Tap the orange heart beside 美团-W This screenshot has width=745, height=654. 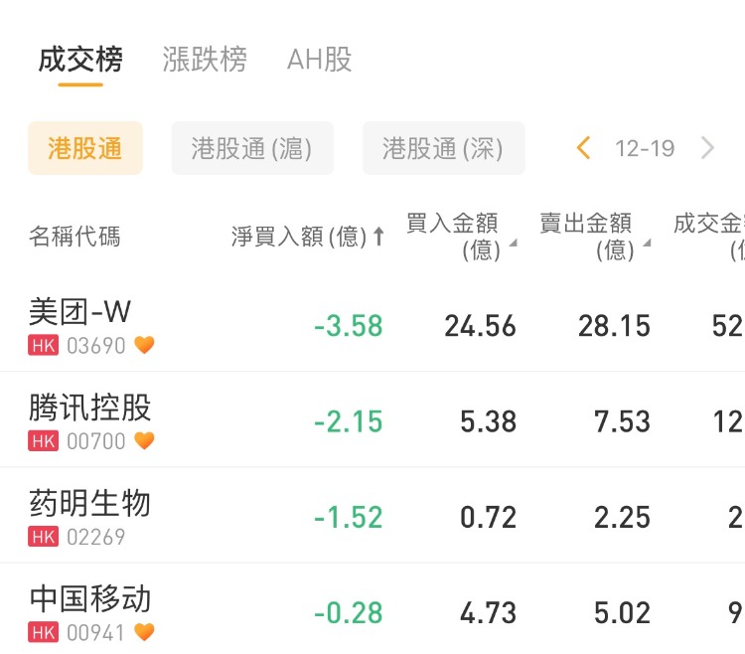point(144,346)
